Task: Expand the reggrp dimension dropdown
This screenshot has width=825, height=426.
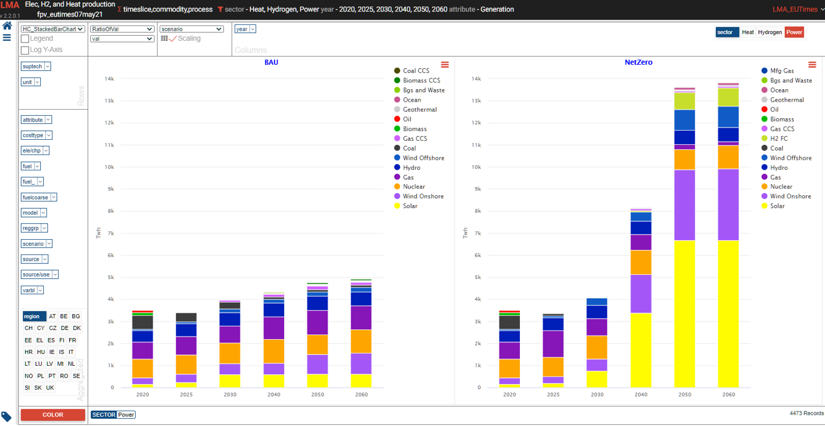Action: point(35,228)
